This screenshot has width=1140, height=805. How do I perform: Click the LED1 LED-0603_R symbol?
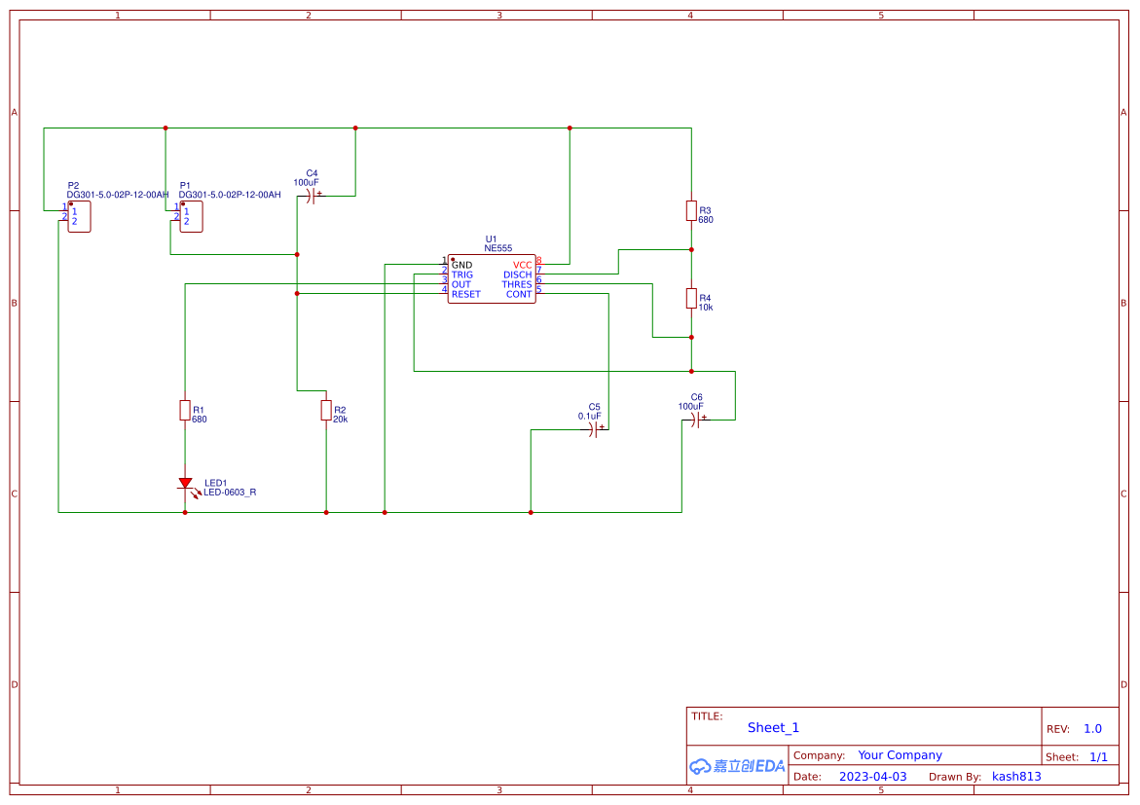(186, 484)
